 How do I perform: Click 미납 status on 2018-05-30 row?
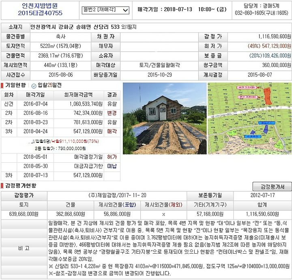click(x=112, y=166)
